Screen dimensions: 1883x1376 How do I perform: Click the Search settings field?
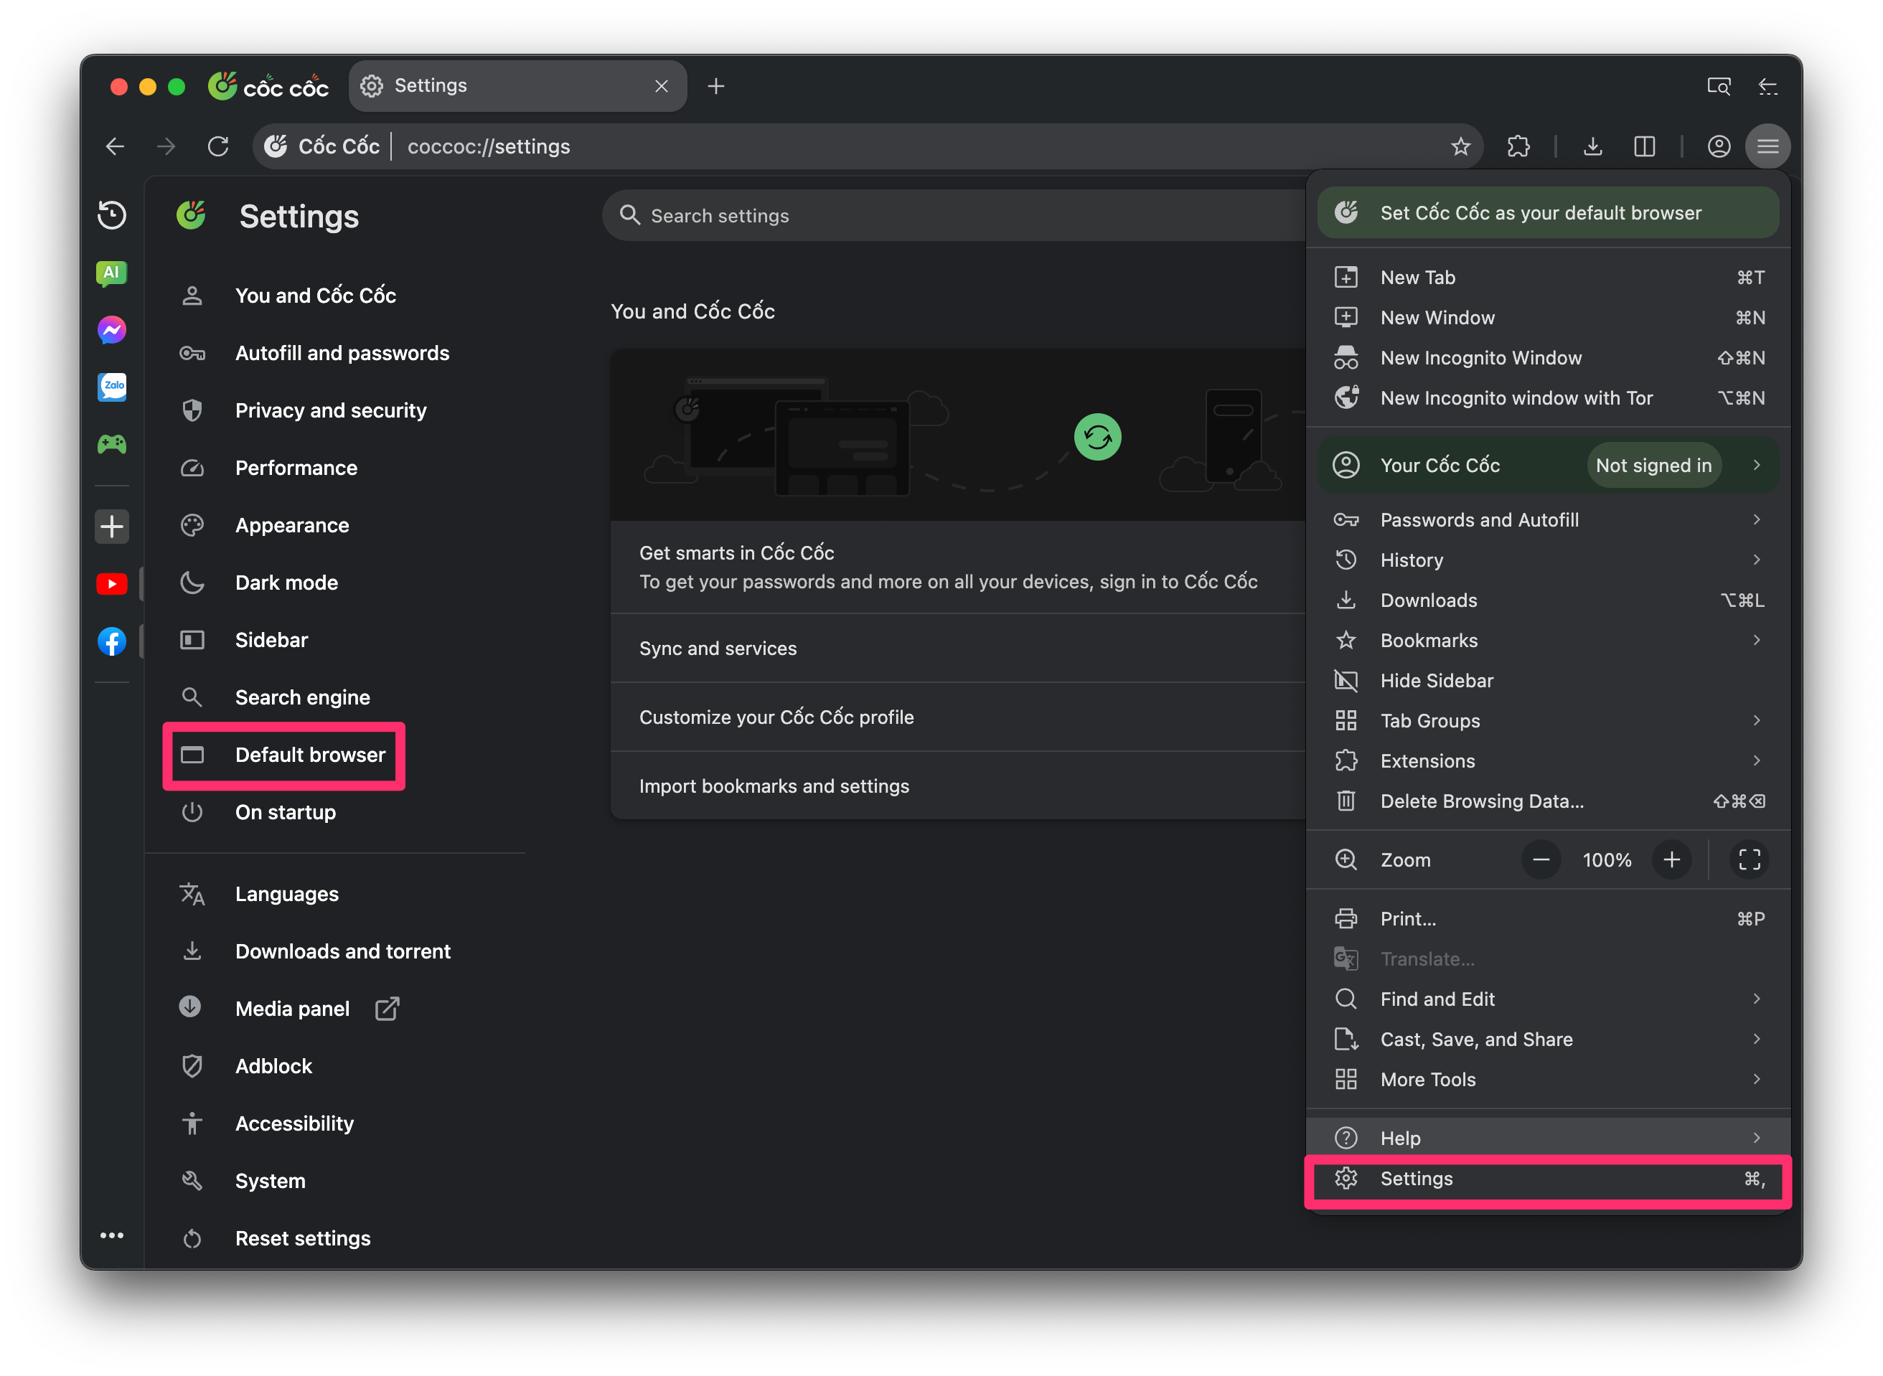click(954, 216)
